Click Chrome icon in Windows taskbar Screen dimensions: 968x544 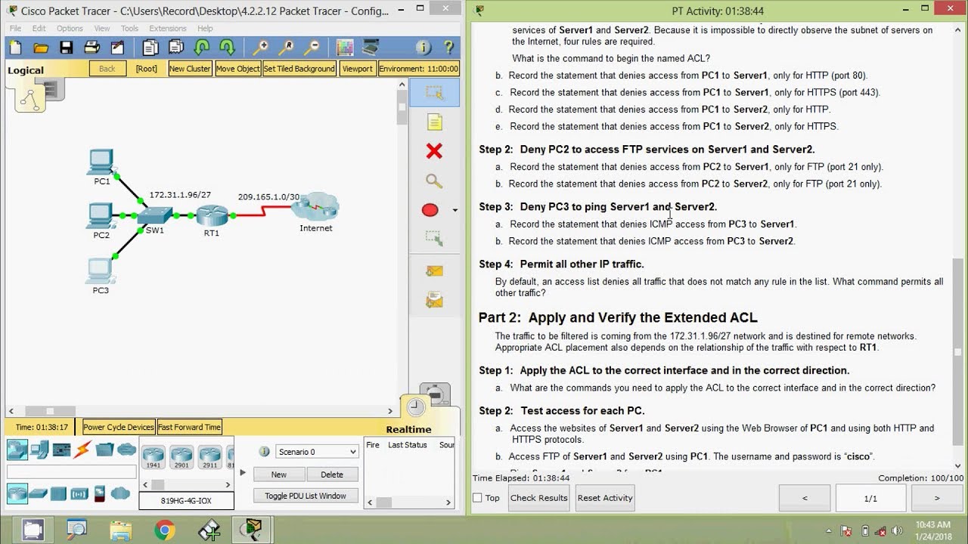164,530
